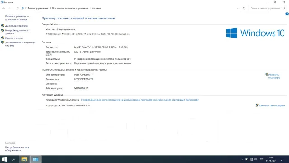The image size is (289, 163).
Task: Click the Панель управления breadcrumb
Action: [38, 8]
